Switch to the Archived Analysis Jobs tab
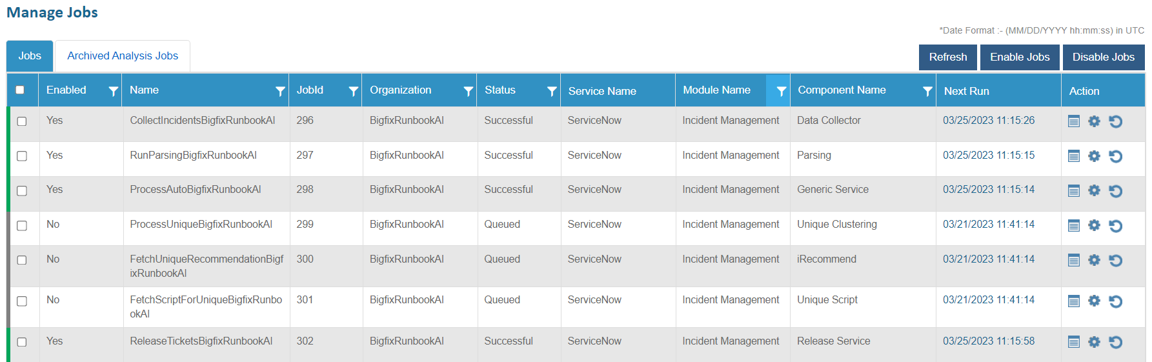Screen dimensions: 1152x362 point(123,56)
